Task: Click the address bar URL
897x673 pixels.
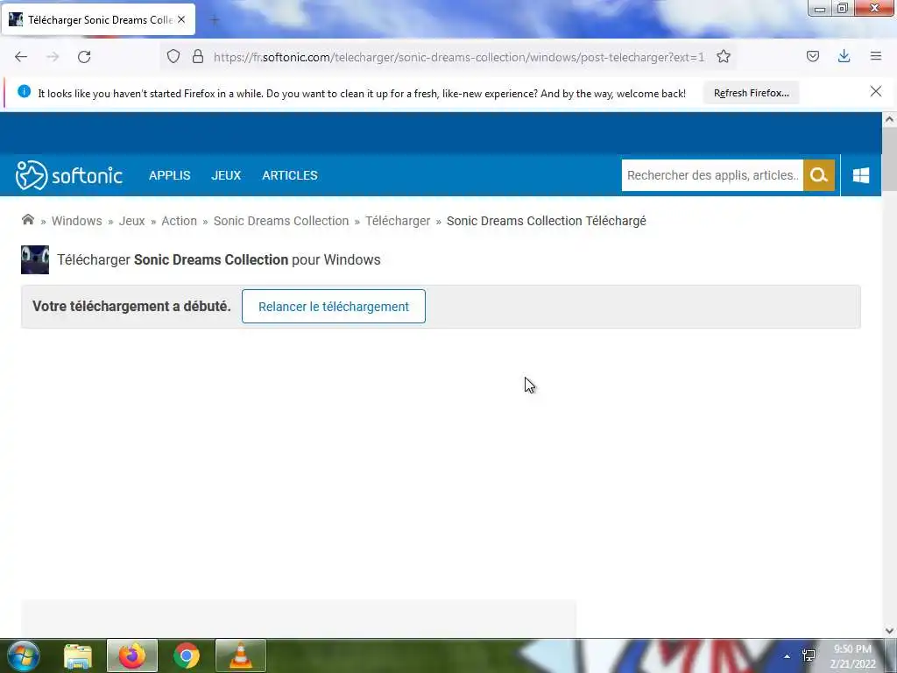Action: (x=457, y=57)
